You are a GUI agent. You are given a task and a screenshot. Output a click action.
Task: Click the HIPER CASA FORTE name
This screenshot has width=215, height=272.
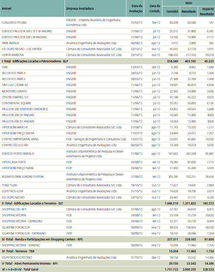14,162
